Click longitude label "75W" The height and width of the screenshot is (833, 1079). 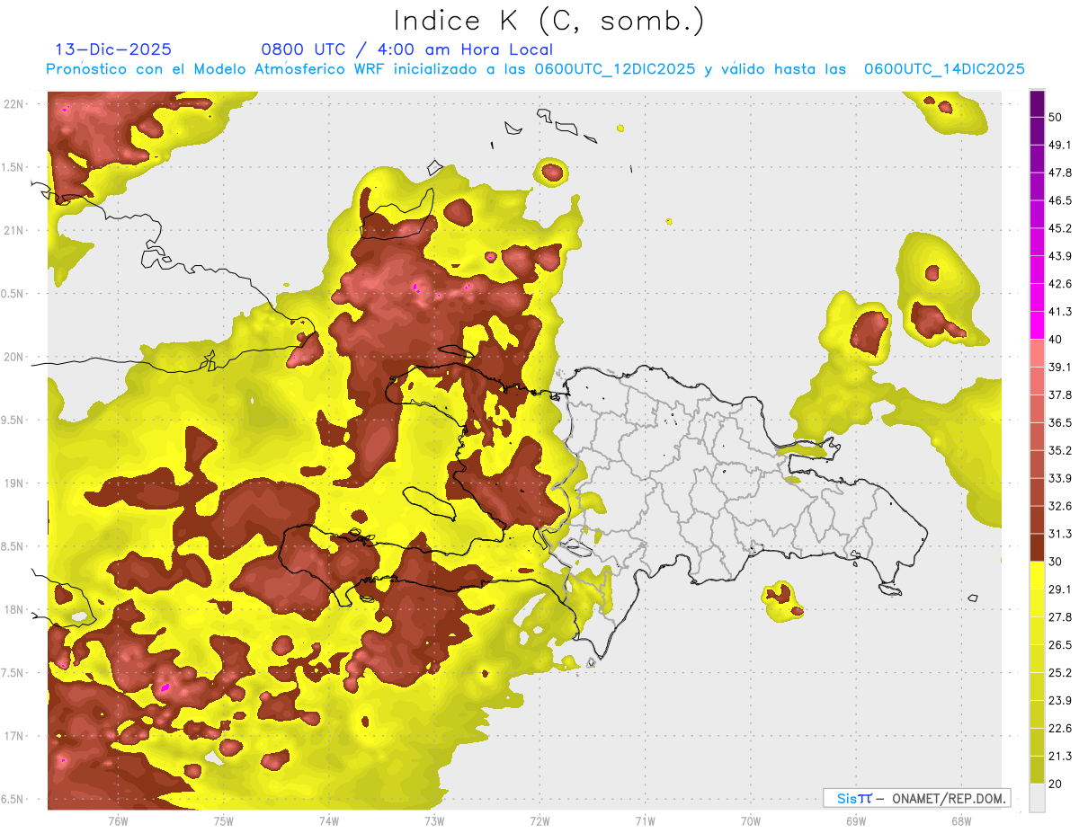click(x=224, y=820)
